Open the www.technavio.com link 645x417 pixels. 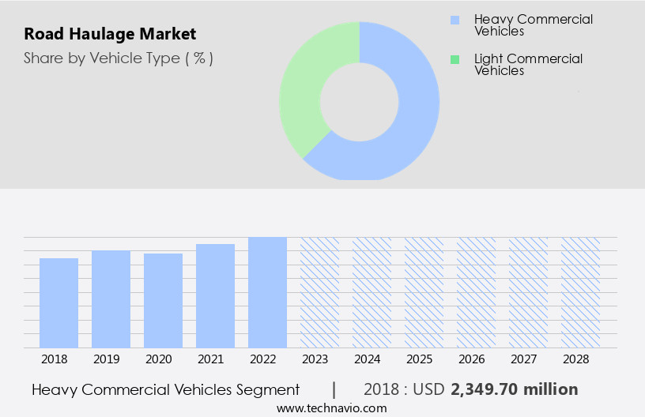[x=331, y=408]
